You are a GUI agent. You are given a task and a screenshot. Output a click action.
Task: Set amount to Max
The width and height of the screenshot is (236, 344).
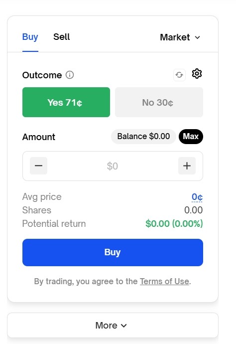tap(191, 137)
